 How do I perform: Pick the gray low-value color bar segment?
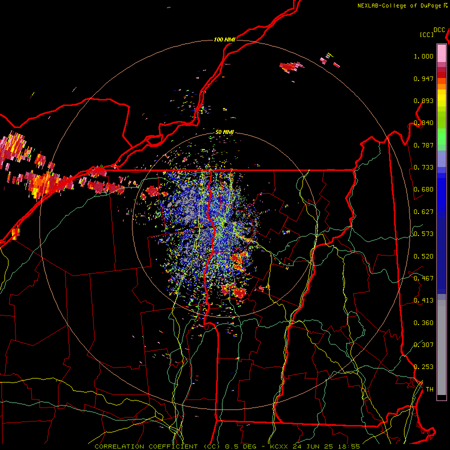pos(441,347)
